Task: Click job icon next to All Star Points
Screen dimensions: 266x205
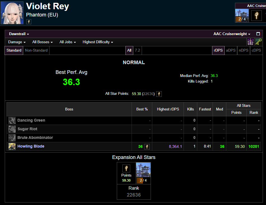Action: [159, 94]
